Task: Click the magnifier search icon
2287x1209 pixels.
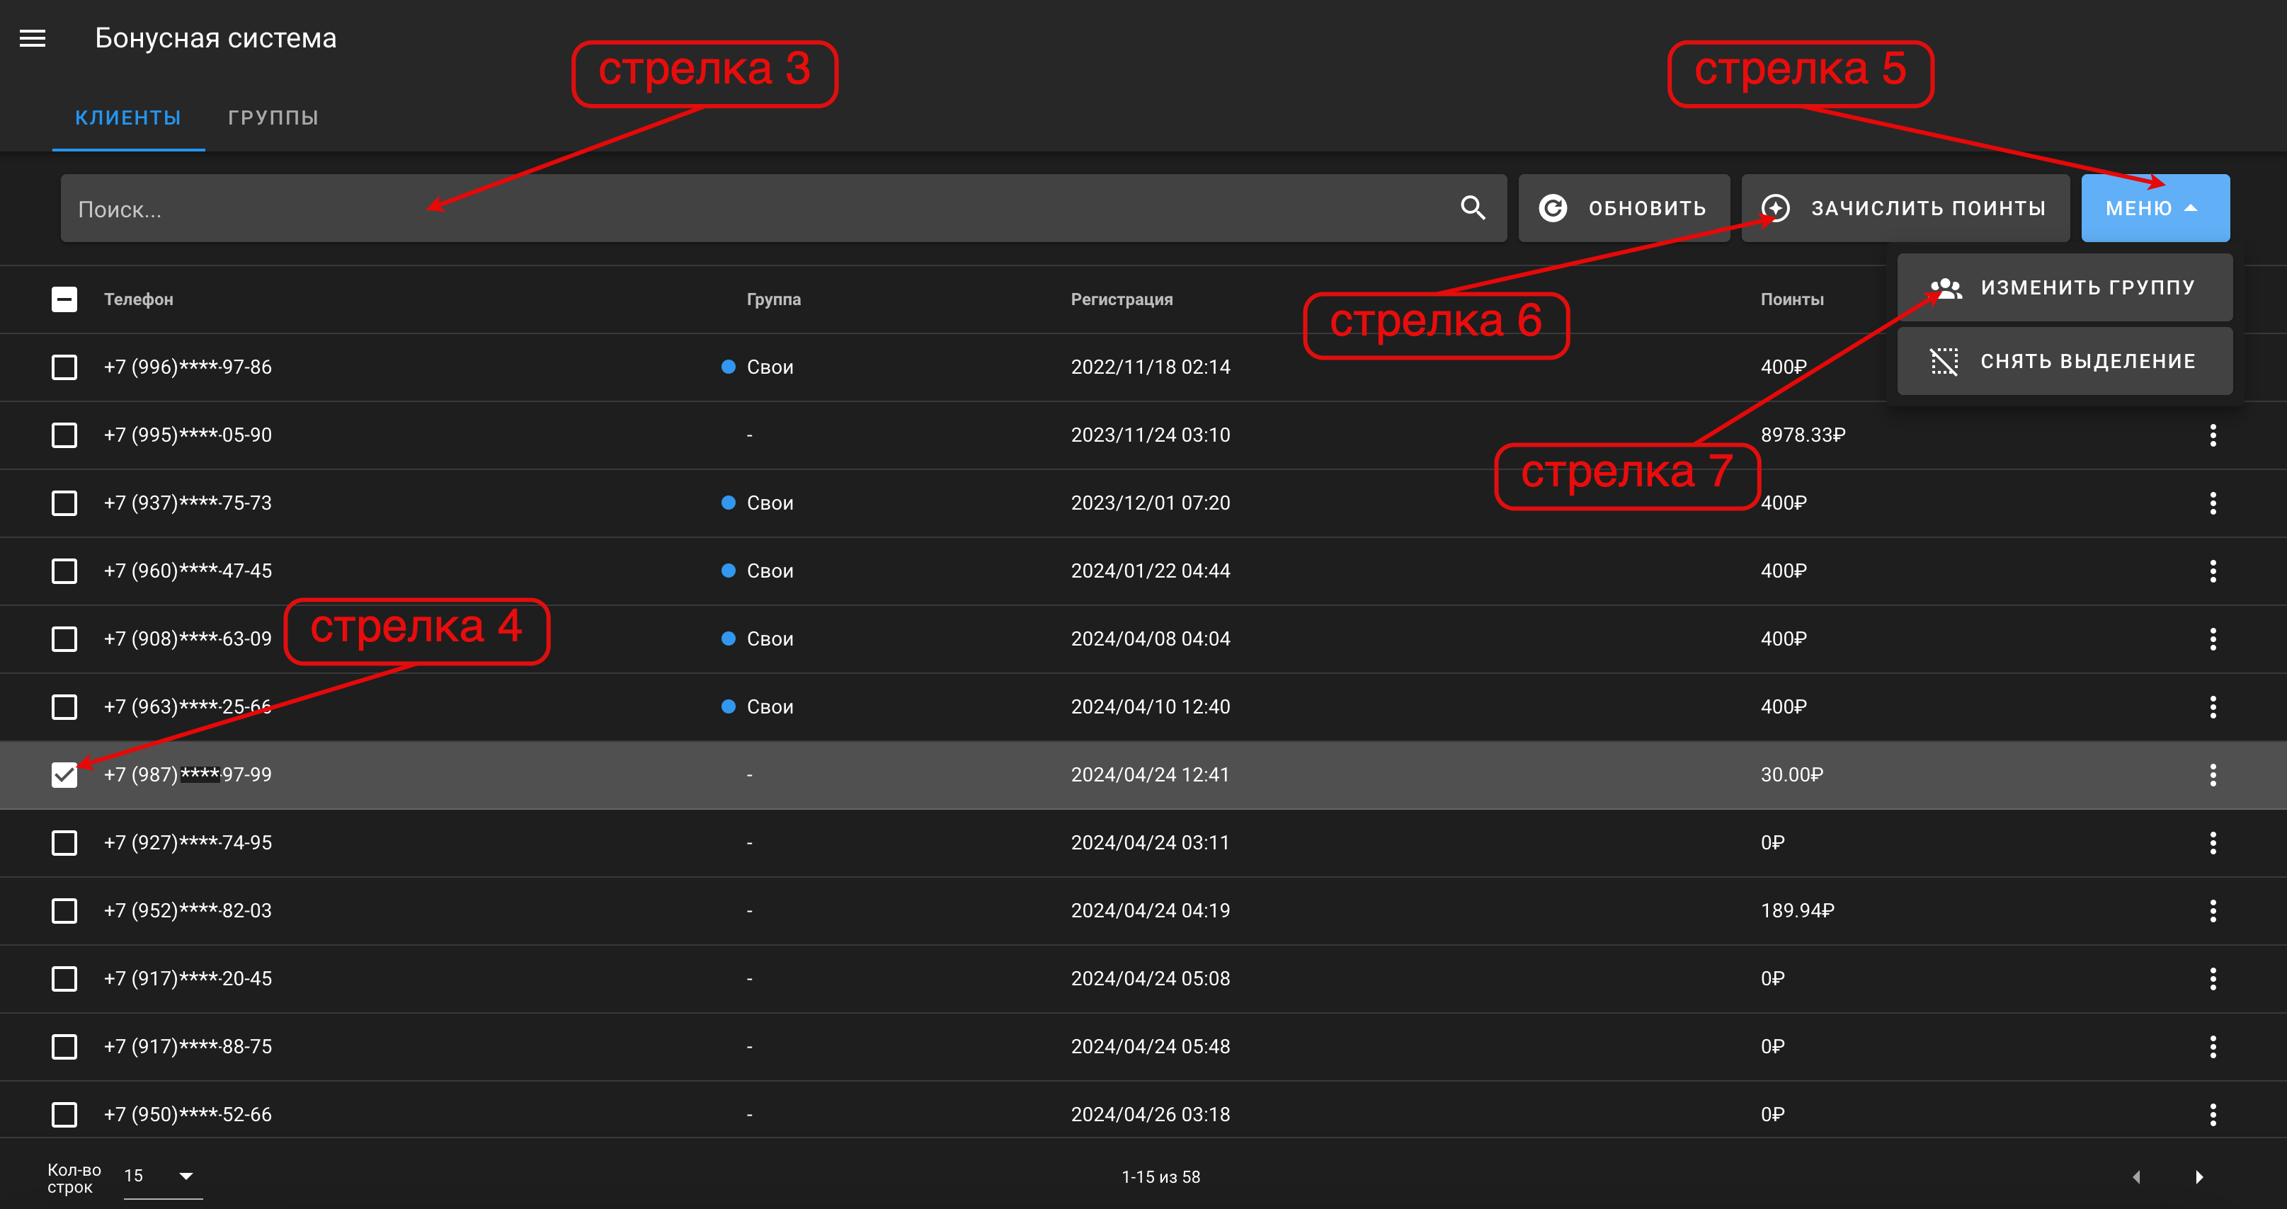Action: click(1473, 207)
